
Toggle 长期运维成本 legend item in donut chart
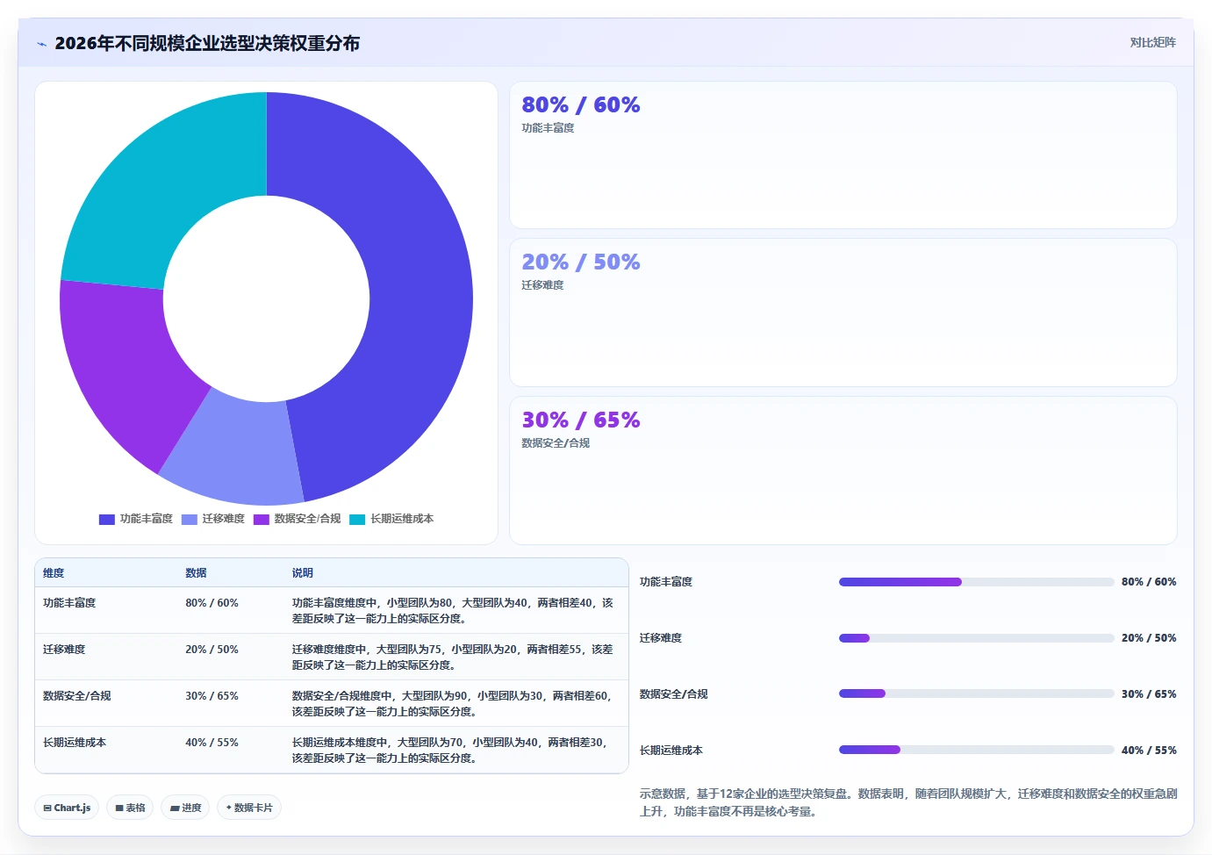point(391,519)
